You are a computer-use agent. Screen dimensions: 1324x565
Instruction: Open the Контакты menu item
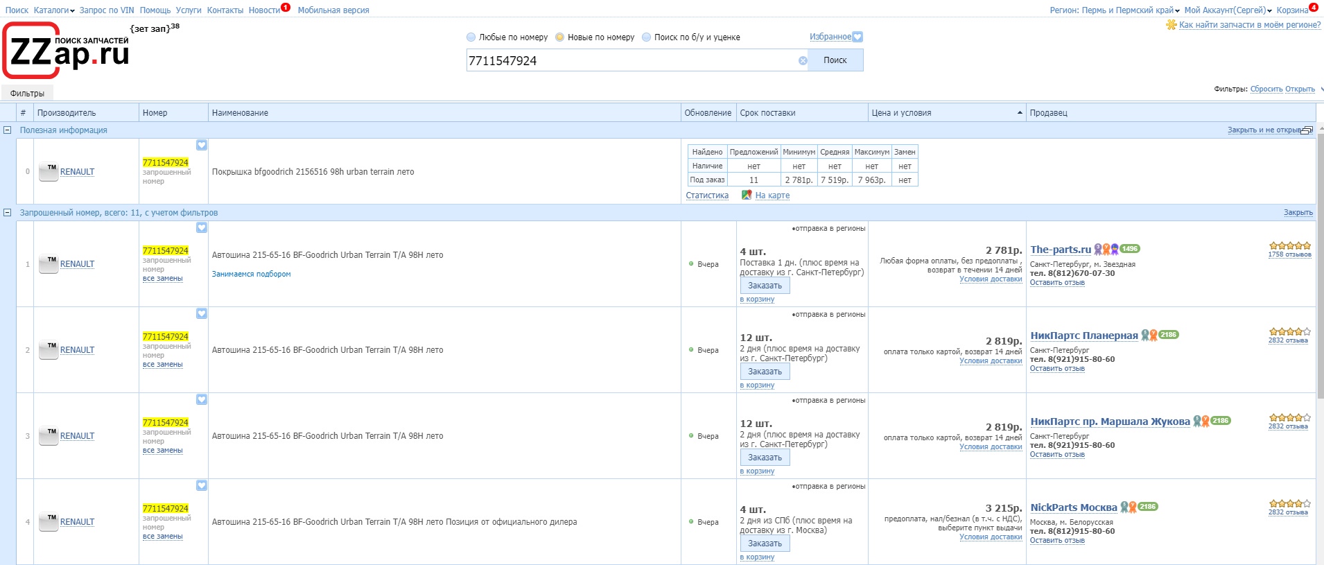pyautogui.click(x=225, y=10)
